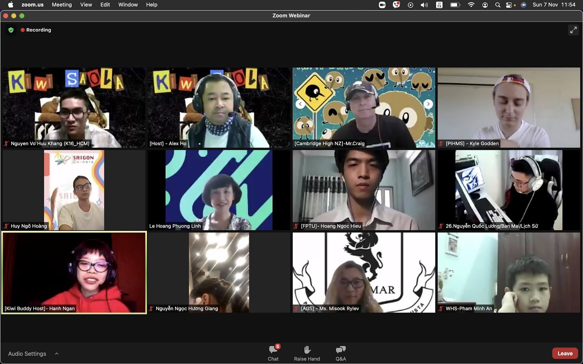Image resolution: width=583 pixels, height=364 pixels.
Task: Go to next virtual background in Mr.Craig's tile
Action: (428, 104)
